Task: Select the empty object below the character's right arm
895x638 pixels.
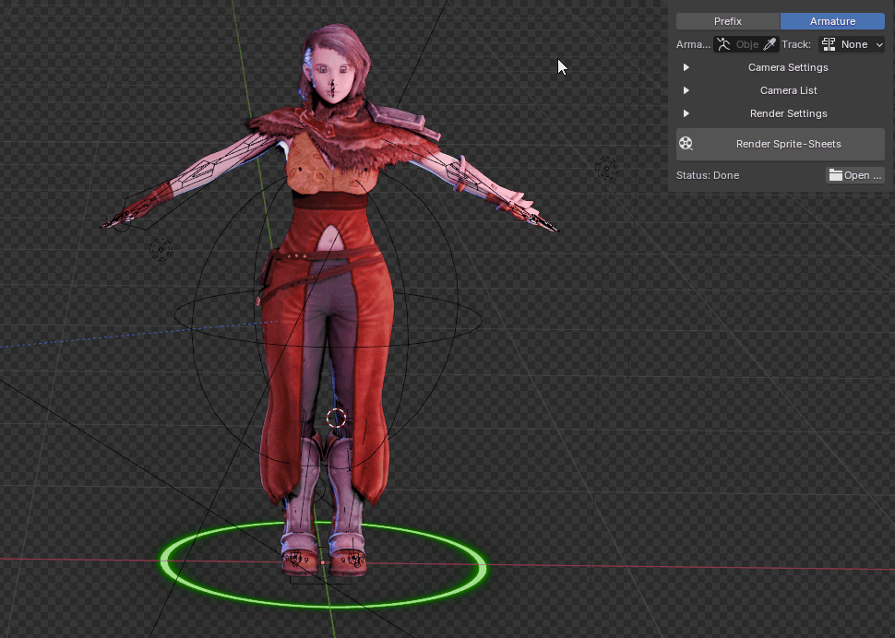Action: (161, 250)
